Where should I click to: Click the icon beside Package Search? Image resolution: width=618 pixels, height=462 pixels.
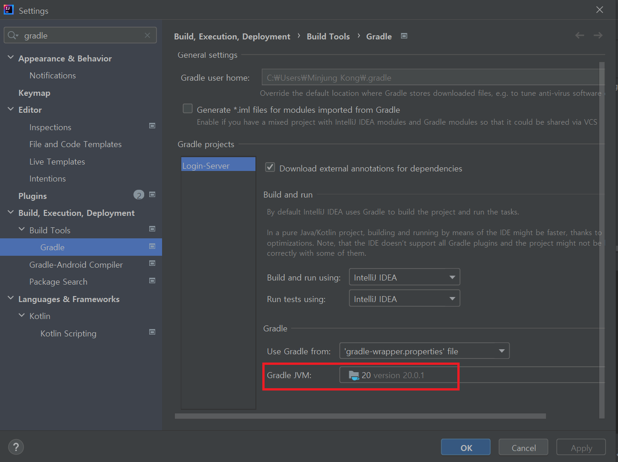coord(152,280)
